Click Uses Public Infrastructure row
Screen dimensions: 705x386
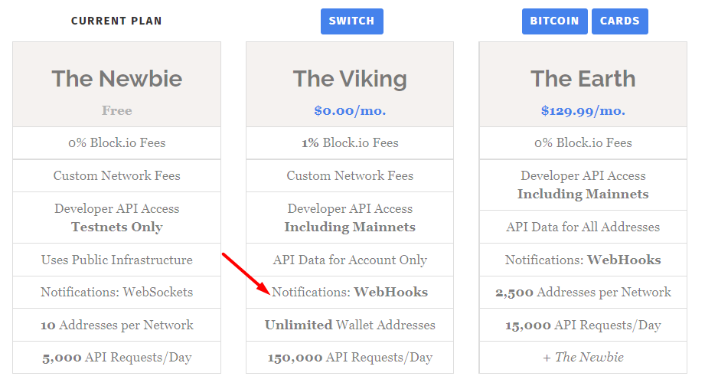coord(117,260)
